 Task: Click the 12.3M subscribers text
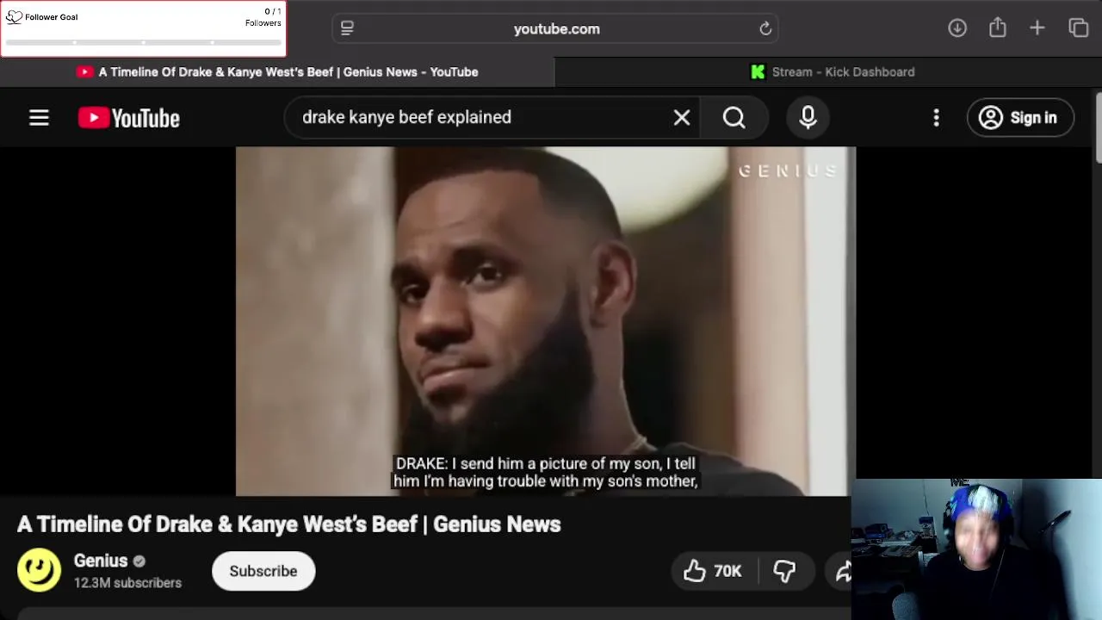[x=127, y=583]
